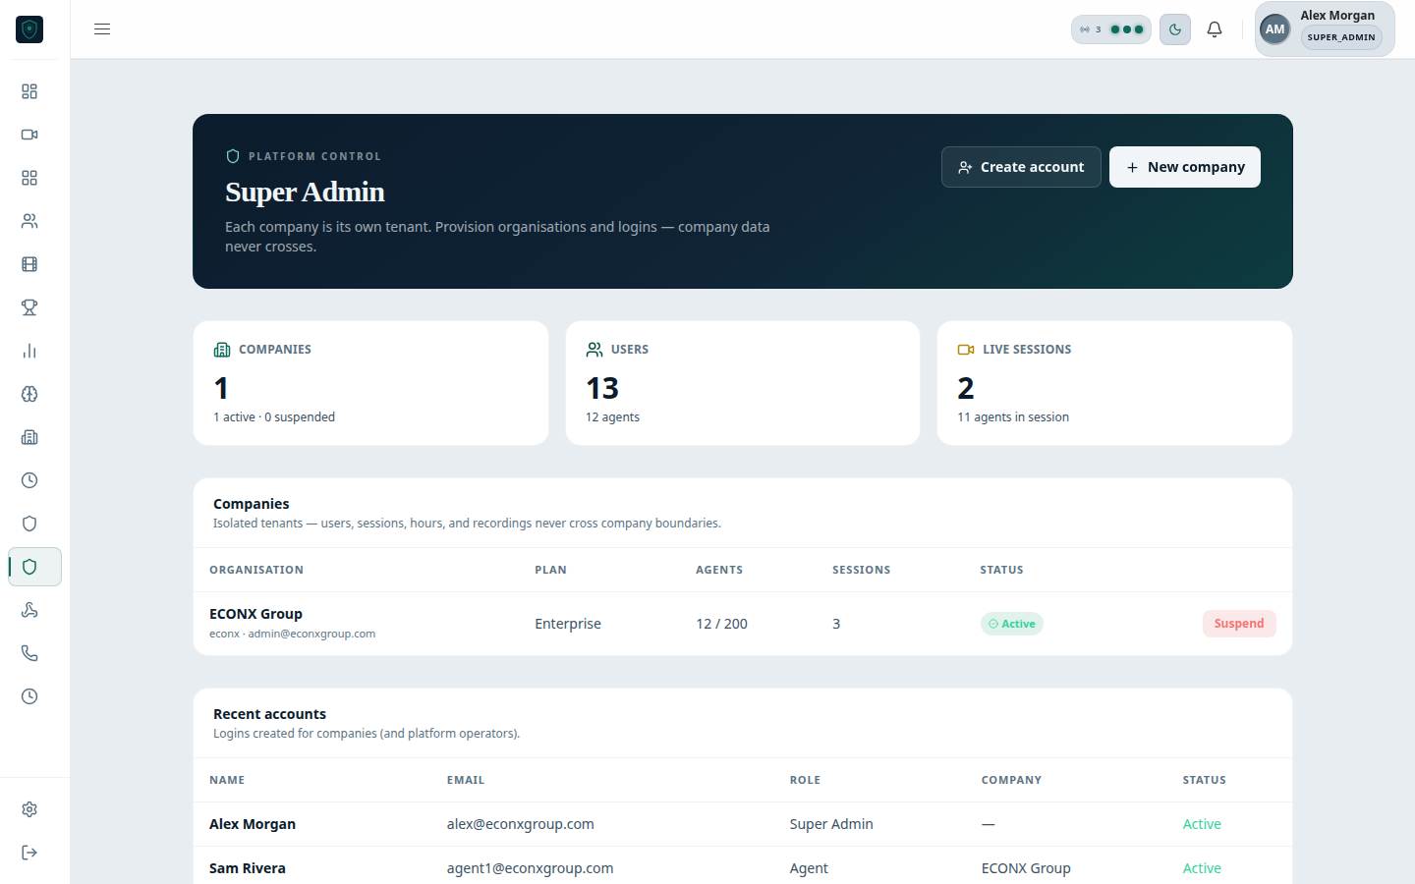Click the Super Admin role cell

coord(831,824)
